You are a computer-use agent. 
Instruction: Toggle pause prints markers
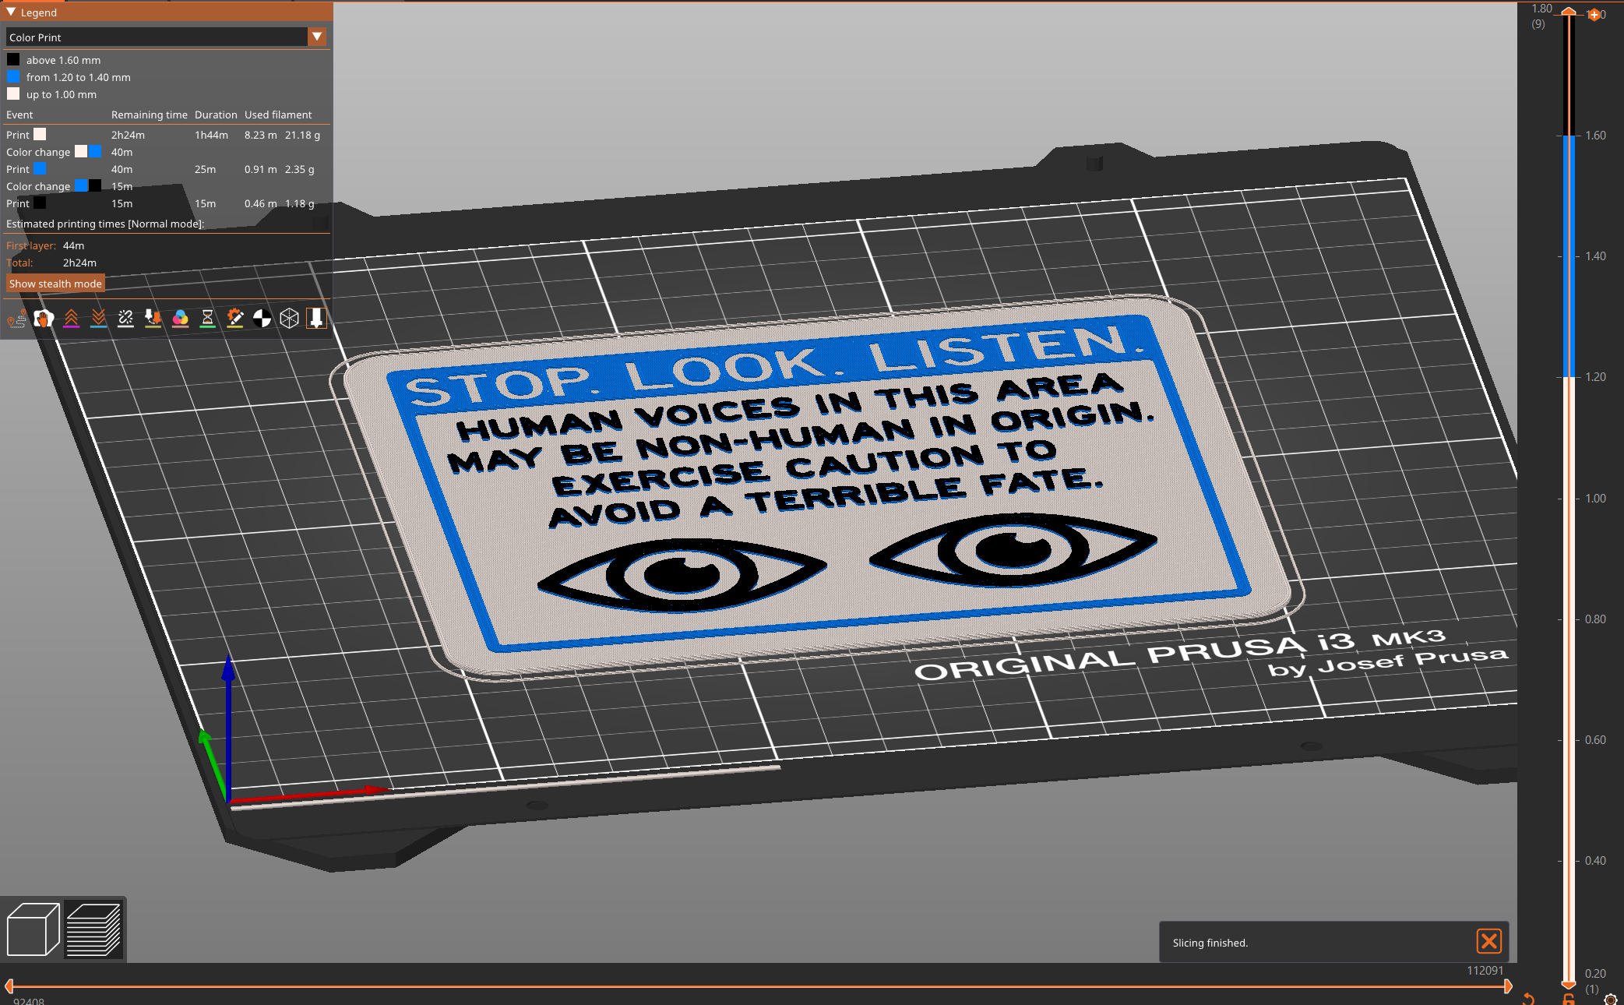207,318
